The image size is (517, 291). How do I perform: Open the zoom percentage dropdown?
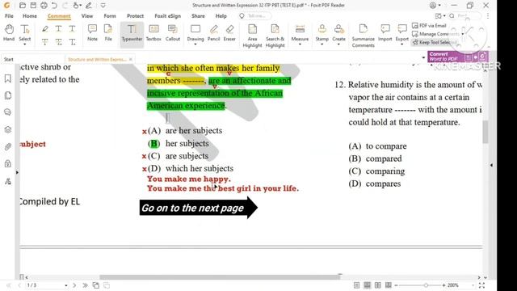473,285
